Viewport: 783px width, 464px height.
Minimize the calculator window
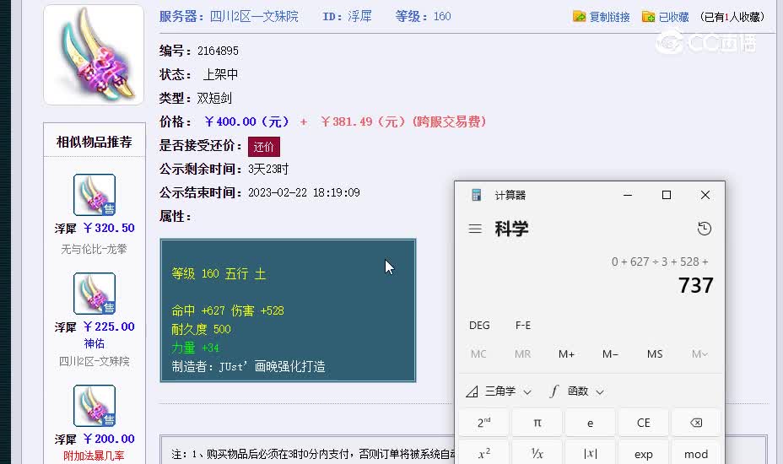click(x=628, y=195)
